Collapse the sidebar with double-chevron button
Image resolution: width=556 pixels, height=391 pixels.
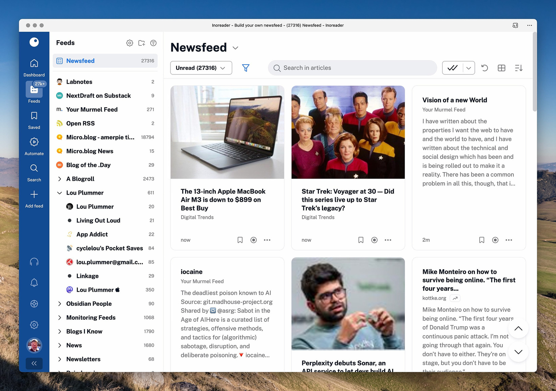[34, 363]
